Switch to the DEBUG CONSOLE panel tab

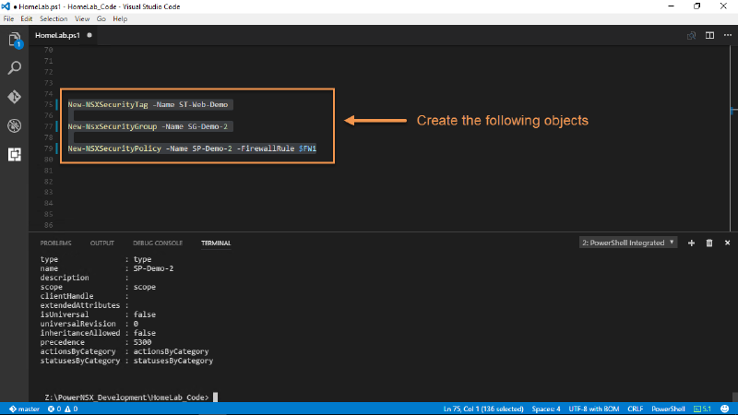(158, 243)
